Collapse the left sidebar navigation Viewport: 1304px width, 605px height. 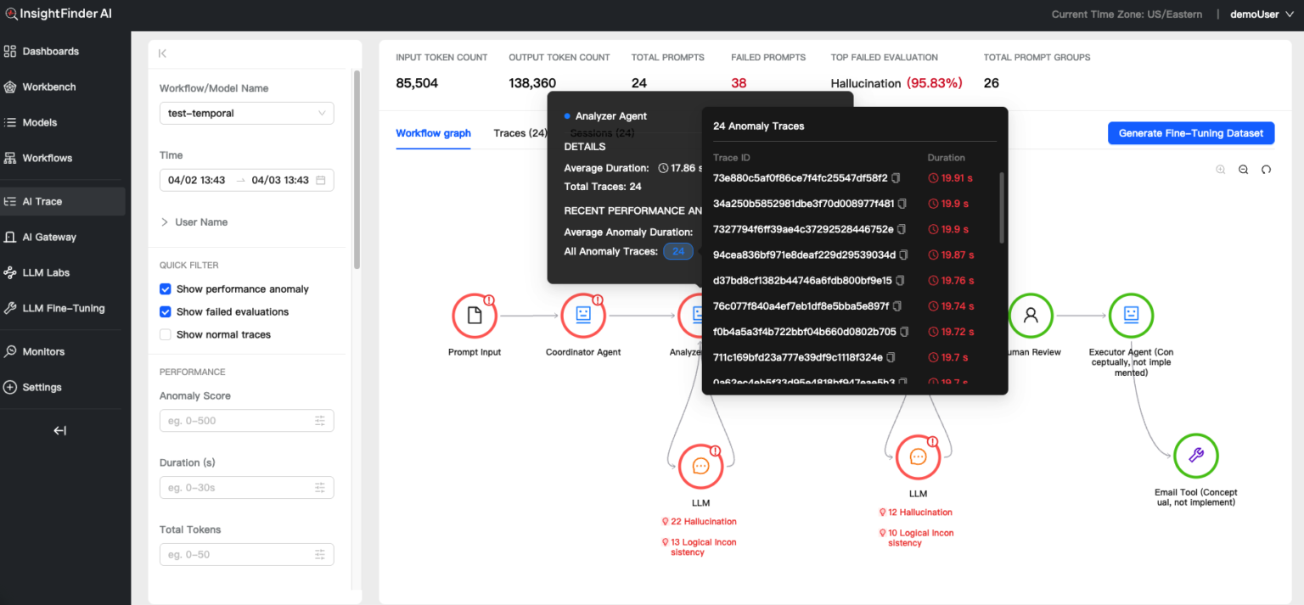[x=60, y=430]
